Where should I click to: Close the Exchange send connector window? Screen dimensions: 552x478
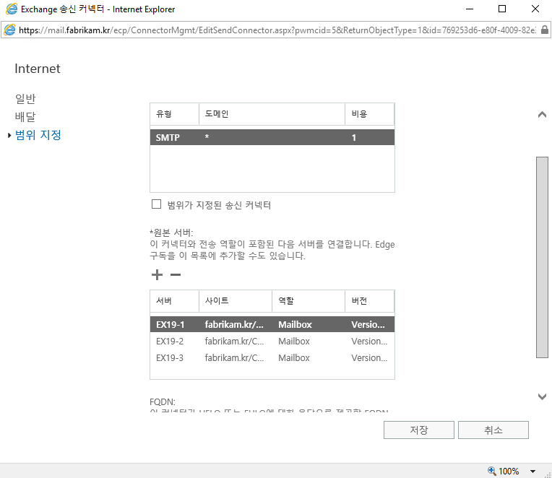[535, 9]
